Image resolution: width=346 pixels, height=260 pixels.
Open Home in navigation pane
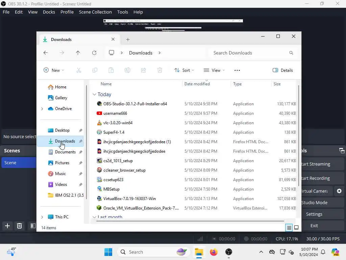coord(60,87)
